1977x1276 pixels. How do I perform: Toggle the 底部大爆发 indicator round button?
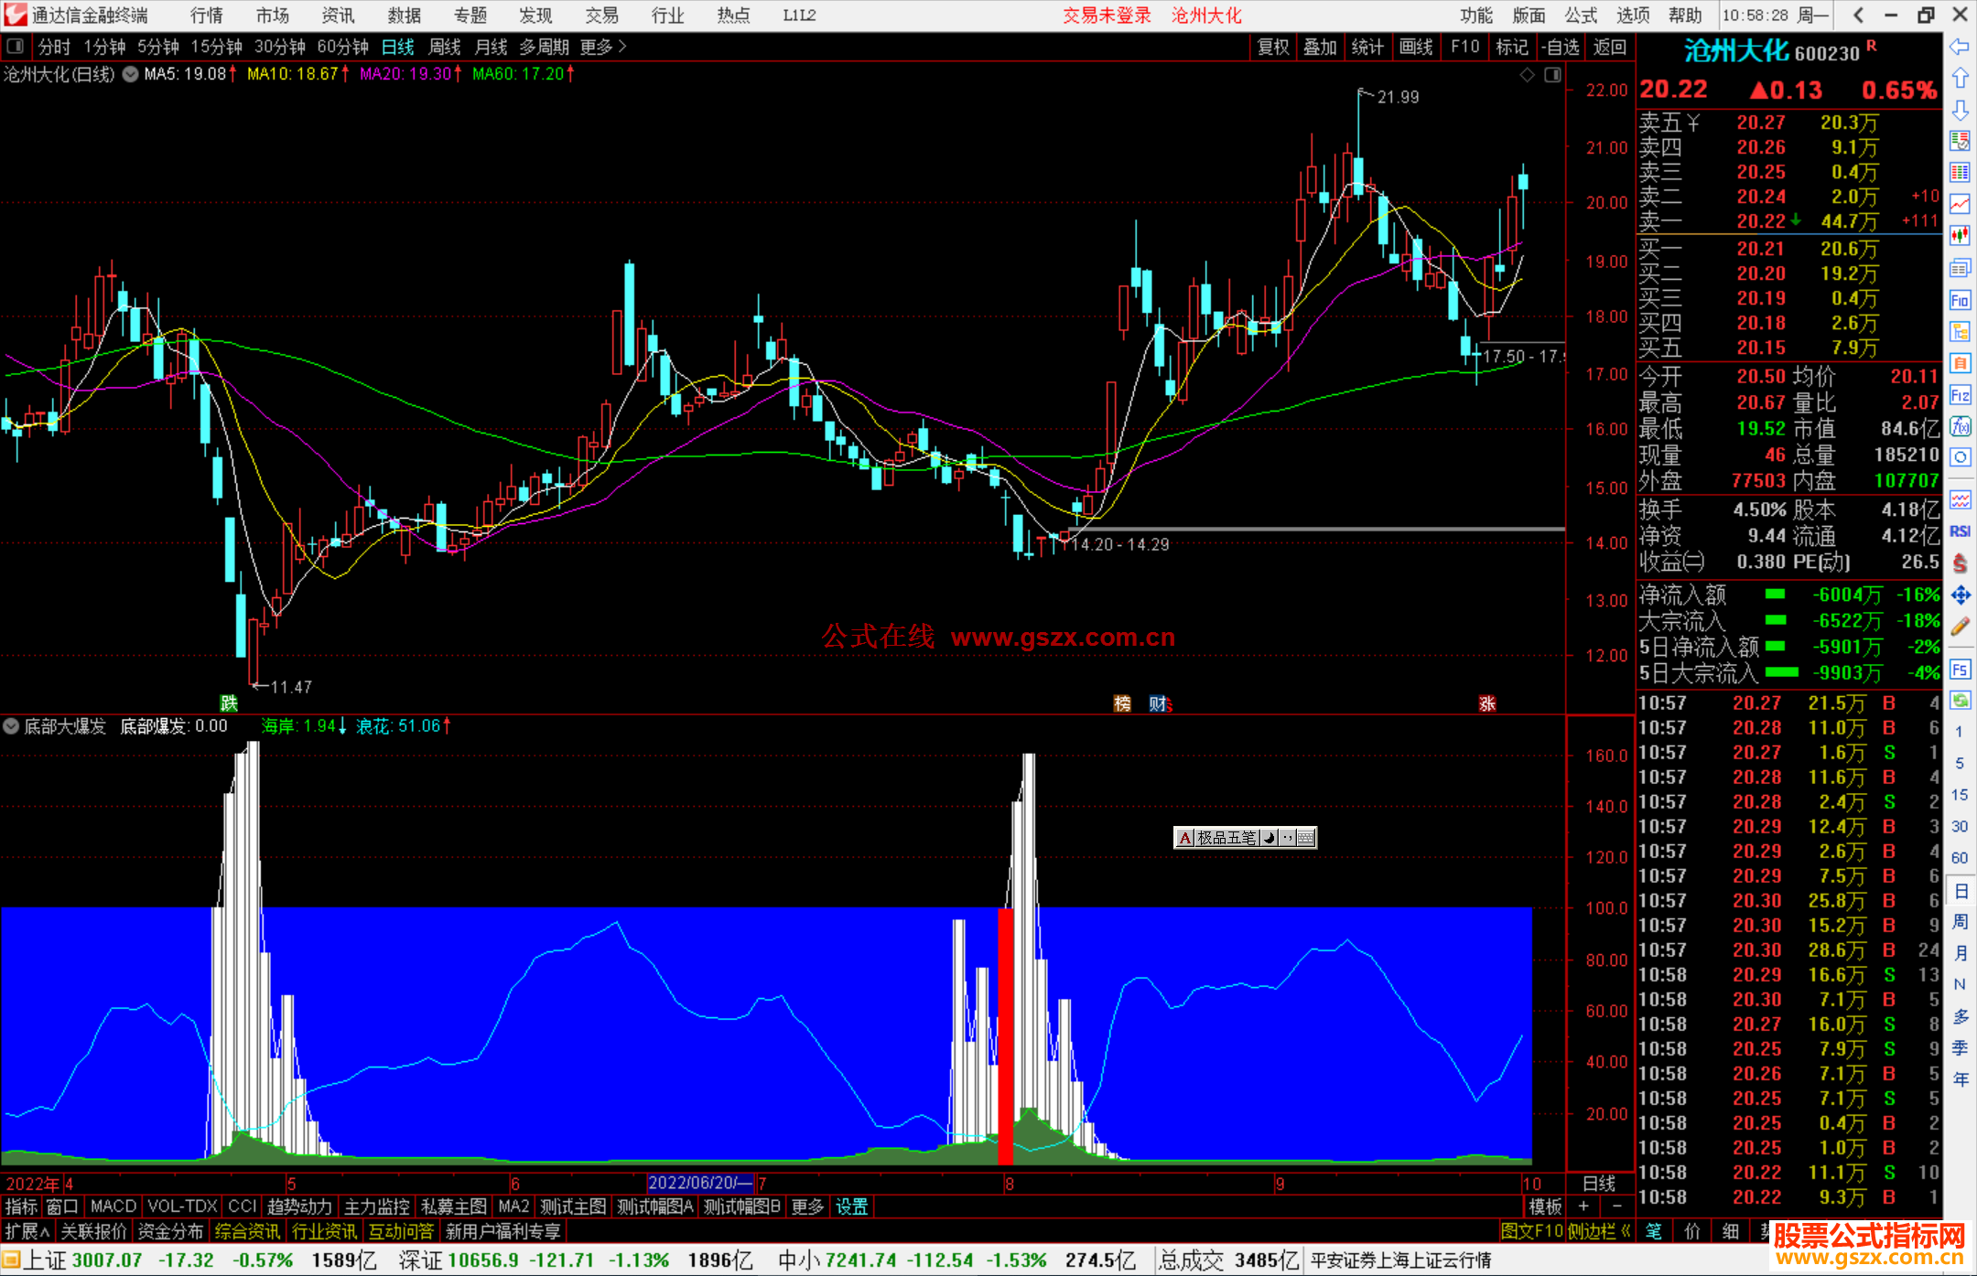[x=11, y=726]
